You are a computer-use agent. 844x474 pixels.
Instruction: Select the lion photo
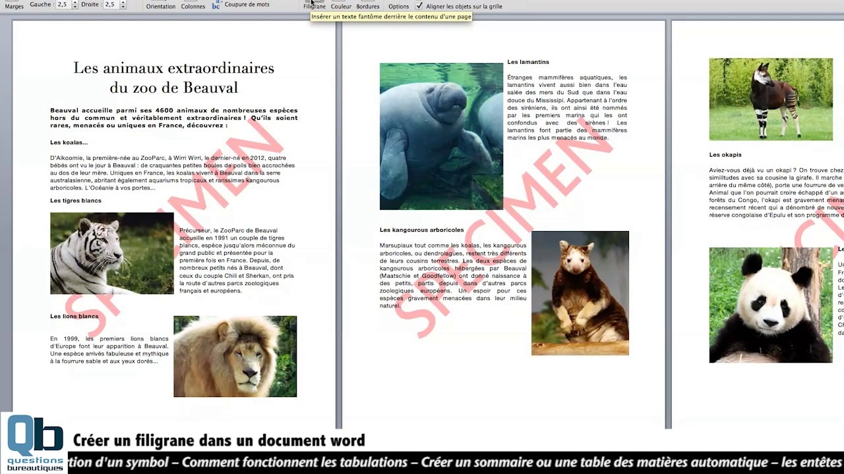coord(235,356)
